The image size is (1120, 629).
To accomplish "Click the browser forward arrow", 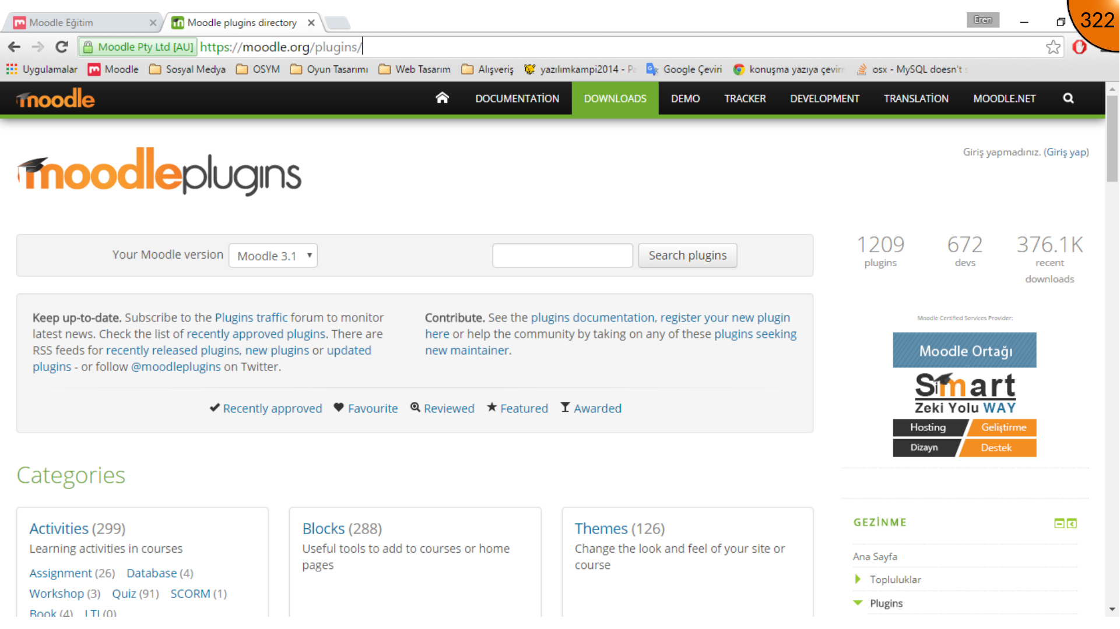I will [38, 47].
